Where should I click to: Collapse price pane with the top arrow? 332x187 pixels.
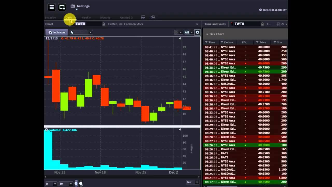180,38
